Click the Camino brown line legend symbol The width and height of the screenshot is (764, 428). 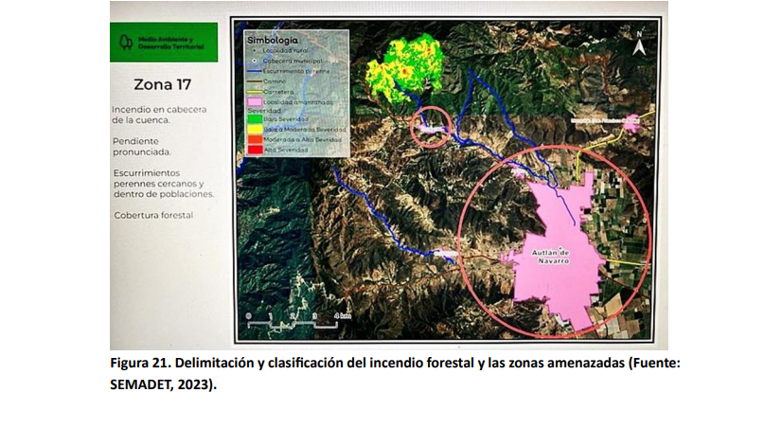click(x=254, y=80)
